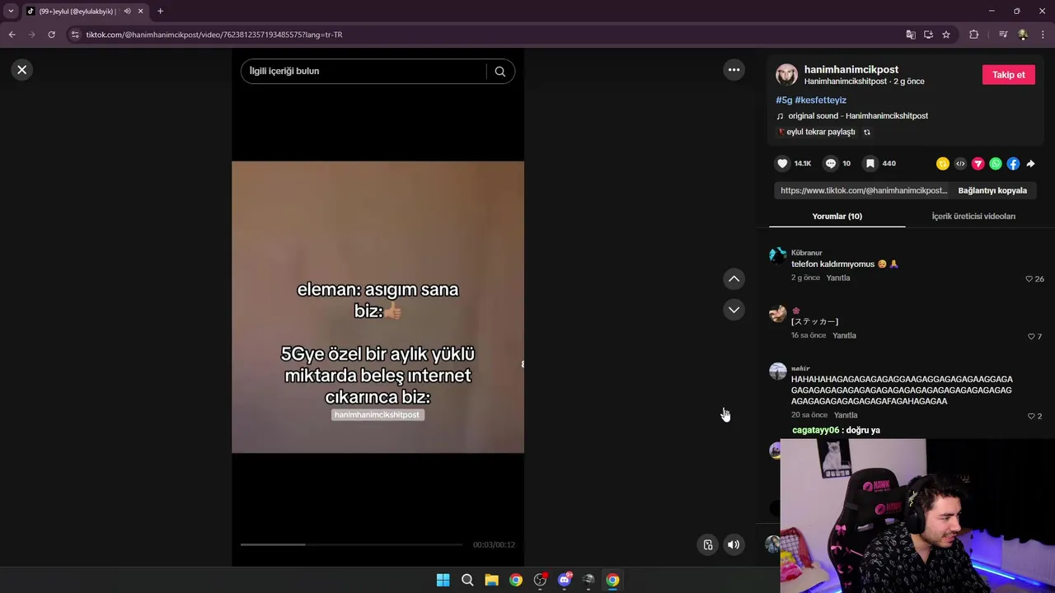This screenshot has width=1055, height=593.
Task: Click the eylul tekrar paylaştı repost label
Action: click(821, 132)
